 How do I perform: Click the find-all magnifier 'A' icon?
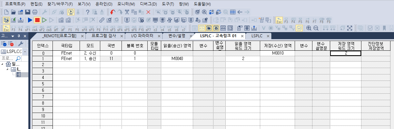coord(204,12)
